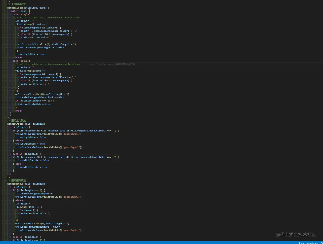Click the comment '// 图片删除改变'

click(17, 180)
